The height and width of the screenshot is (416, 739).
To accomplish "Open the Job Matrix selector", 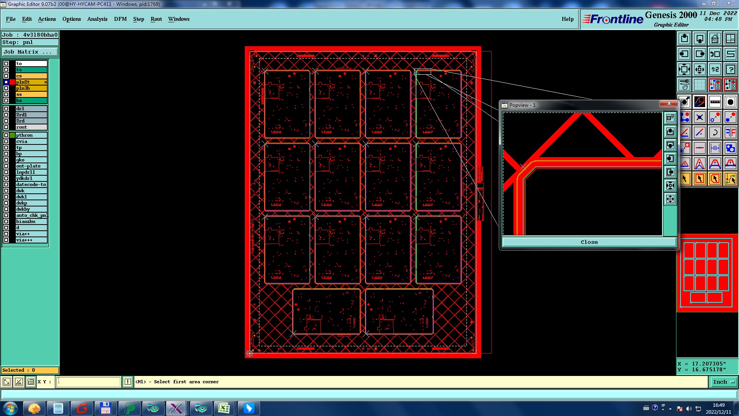I will pyautogui.click(x=30, y=52).
